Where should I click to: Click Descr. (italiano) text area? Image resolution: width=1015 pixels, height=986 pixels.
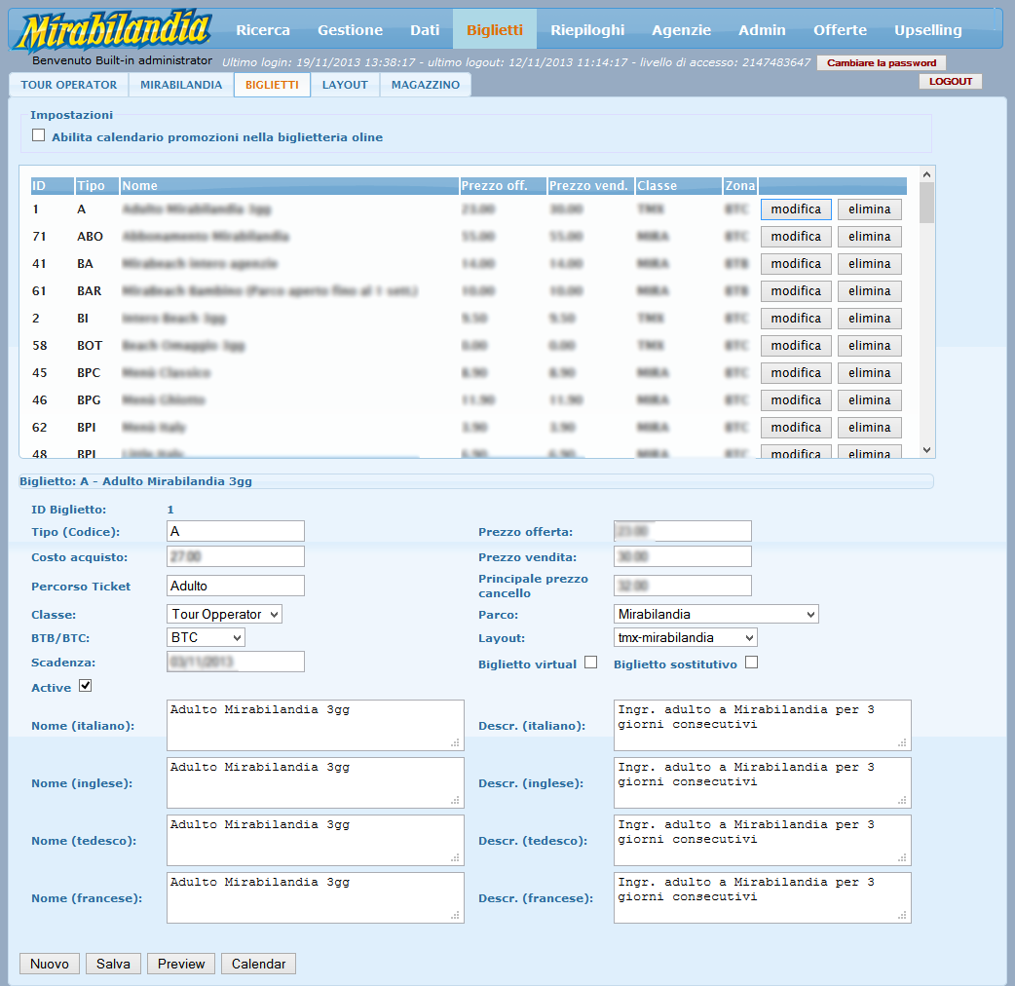[x=763, y=725]
